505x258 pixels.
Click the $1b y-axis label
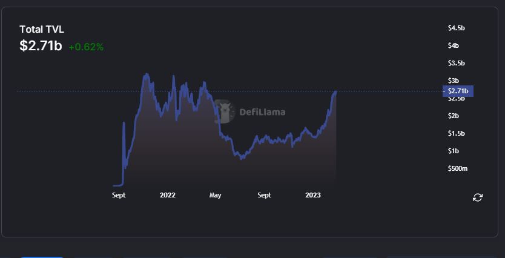[453, 151]
